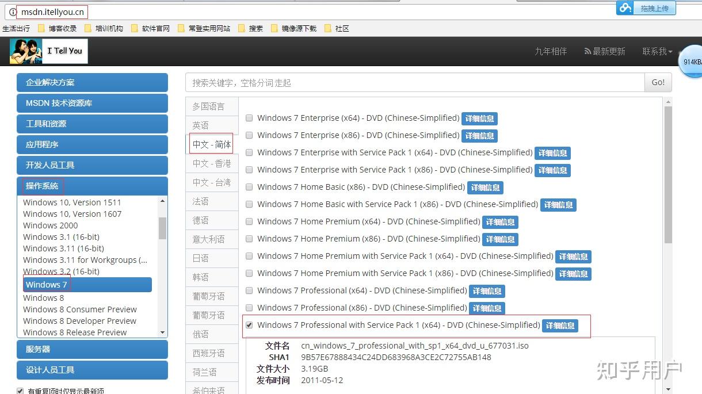
Task: Check Windows 7 Home Premium (x64) checkbox
Action: [249, 221]
